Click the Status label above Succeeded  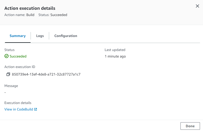[10, 50]
